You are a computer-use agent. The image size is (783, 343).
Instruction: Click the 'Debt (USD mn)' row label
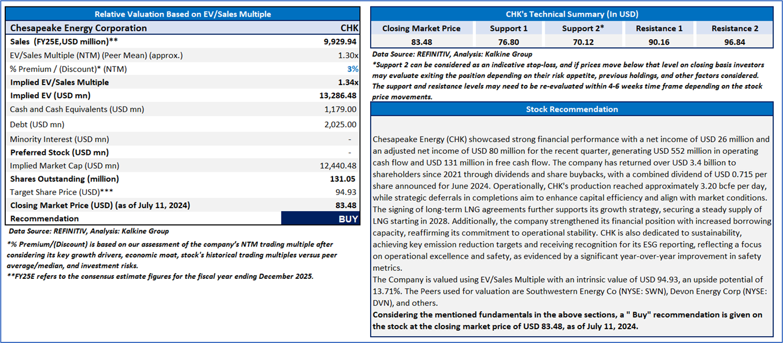(x=37, y=124)
